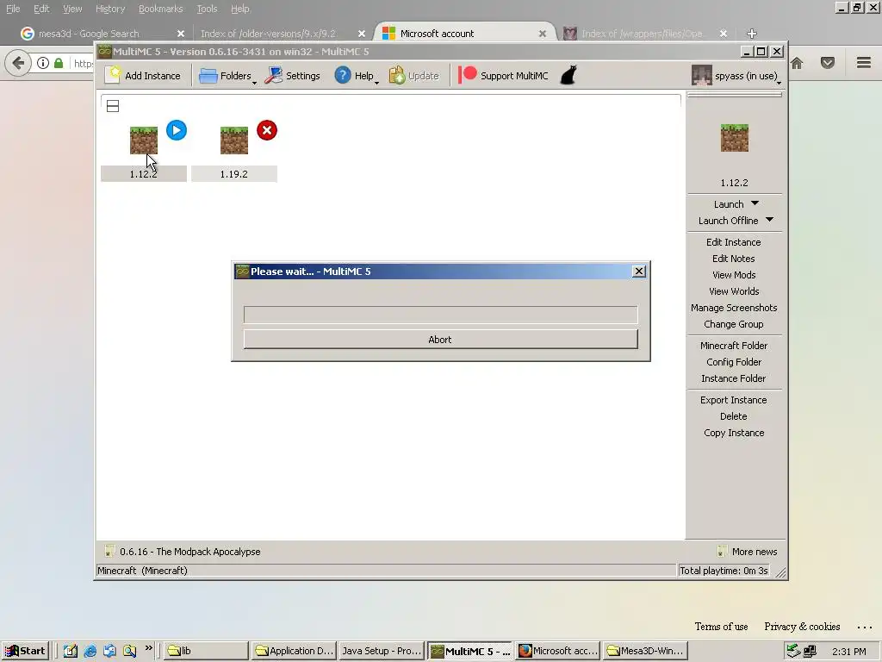Open the Folders dropdown in MultiMC toolbar

(227, 76)
